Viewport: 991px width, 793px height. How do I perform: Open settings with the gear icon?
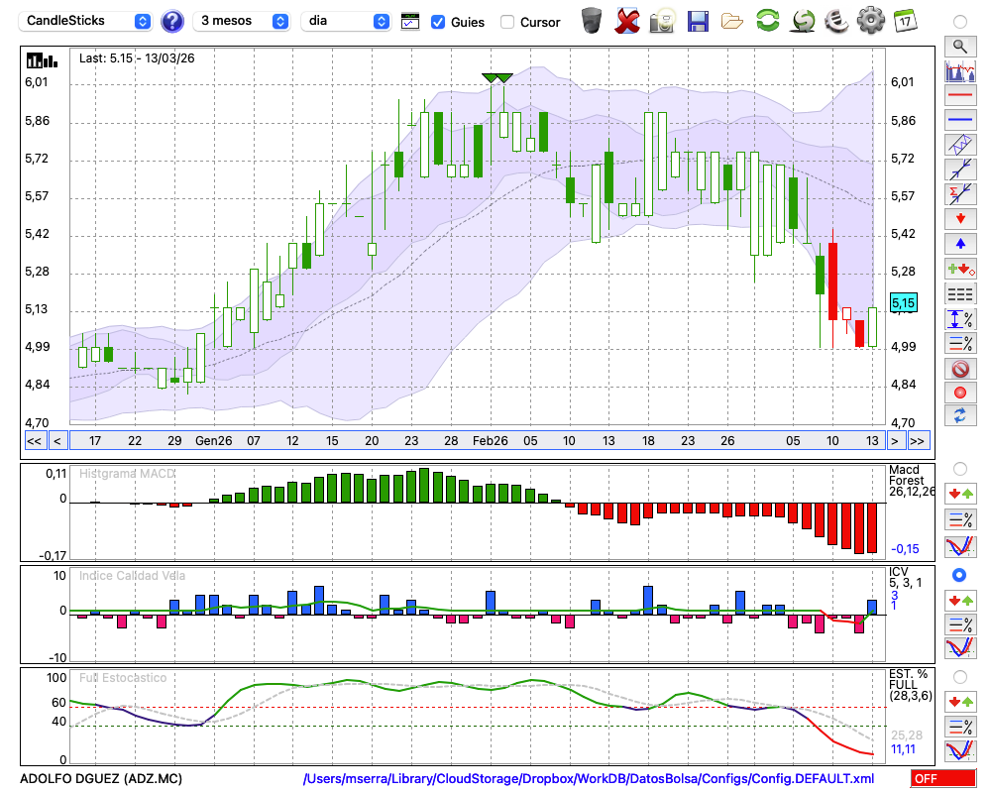(x=871, y=21)
